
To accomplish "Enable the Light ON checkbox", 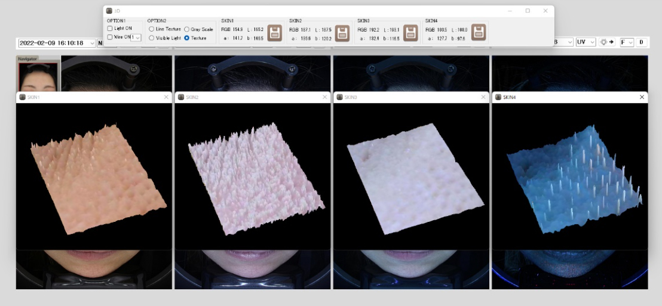I will point(110,29).
